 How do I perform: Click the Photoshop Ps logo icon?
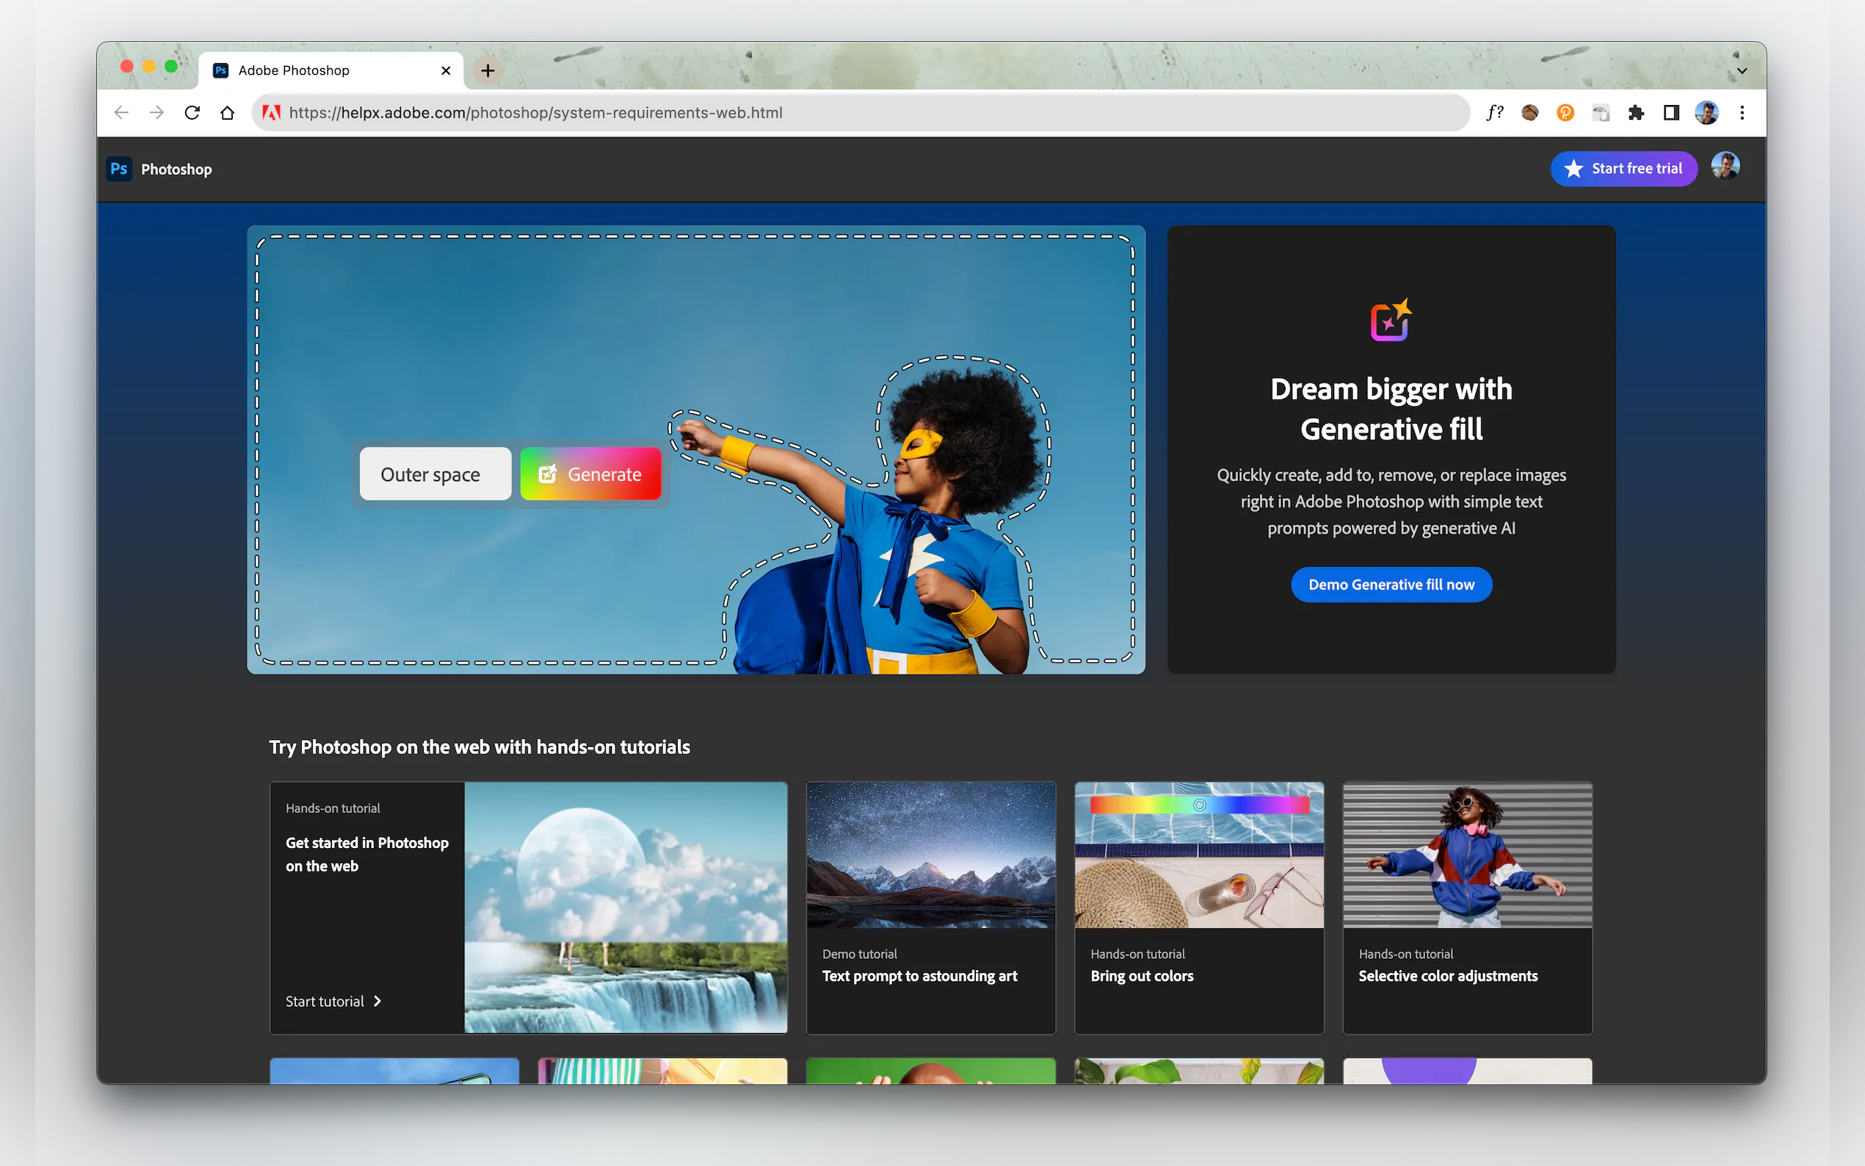coord(119,169)
